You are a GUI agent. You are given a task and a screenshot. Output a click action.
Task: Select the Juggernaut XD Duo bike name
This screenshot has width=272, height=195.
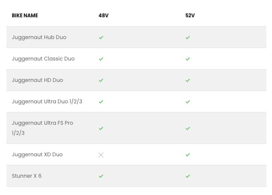pyautogui.click(x=37, y=155)
